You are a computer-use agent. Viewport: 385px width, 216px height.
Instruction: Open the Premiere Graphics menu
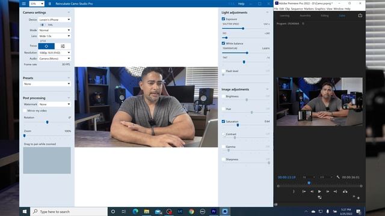click(x=320, y=9)
